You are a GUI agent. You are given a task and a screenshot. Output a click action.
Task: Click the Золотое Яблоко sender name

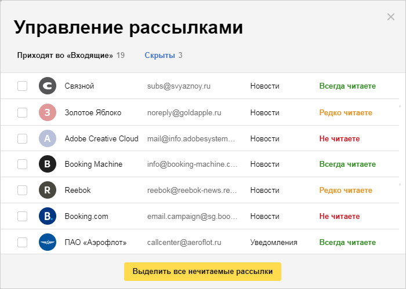(x=93, y=112)
